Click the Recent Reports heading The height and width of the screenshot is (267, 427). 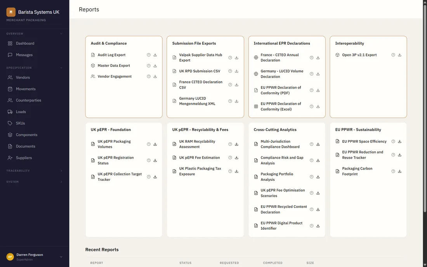coord(102,250)
